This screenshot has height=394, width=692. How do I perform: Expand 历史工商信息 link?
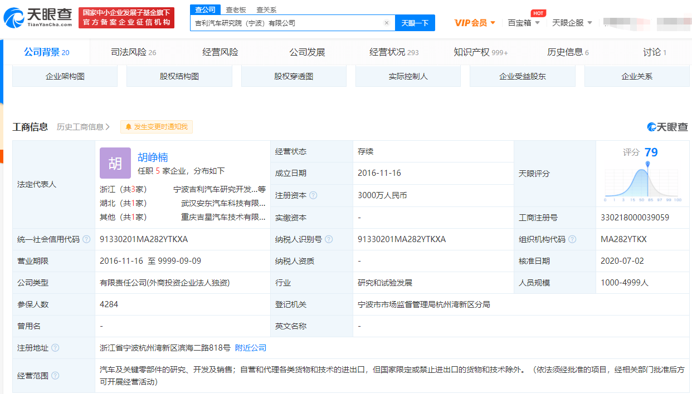tap(84, 127)
